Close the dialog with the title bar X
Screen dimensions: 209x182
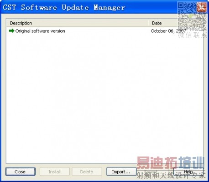pos(202,7)
